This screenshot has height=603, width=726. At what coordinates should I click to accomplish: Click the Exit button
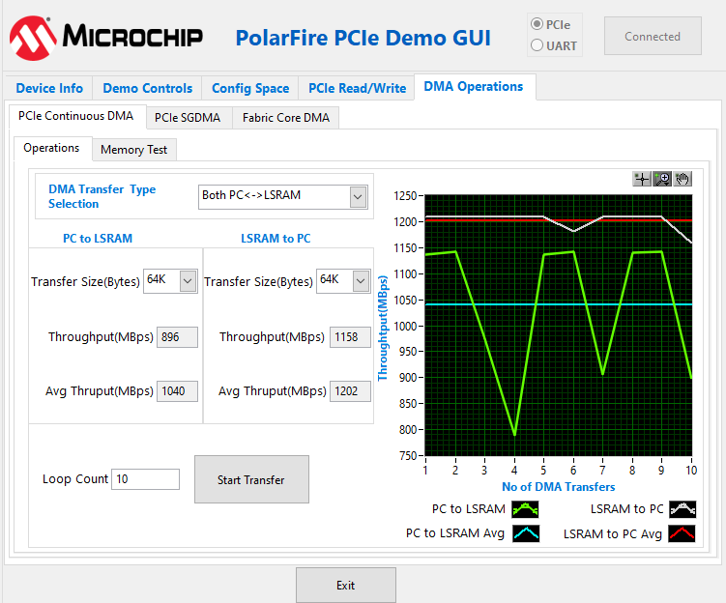tap(345, 586)
